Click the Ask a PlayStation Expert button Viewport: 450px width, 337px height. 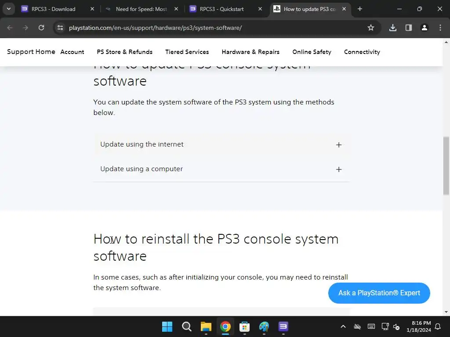[x=379, y=293]
